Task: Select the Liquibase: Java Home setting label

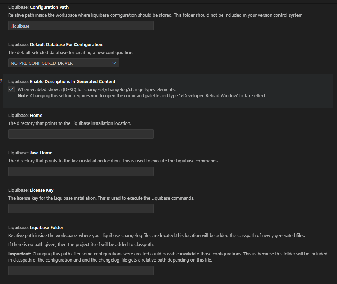Action: coord(30,153)
